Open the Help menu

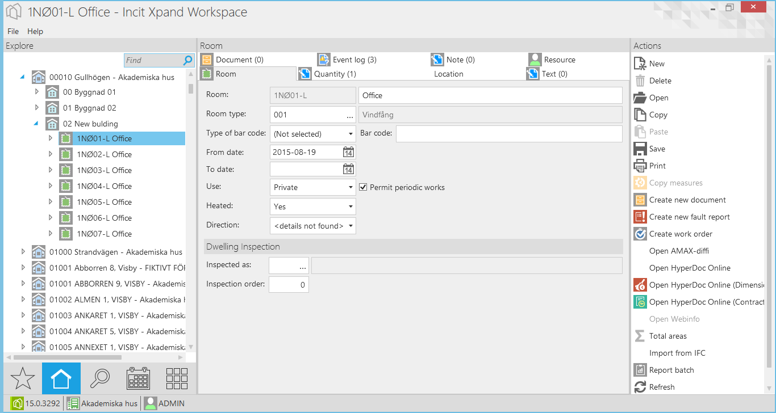coord(35,31)
